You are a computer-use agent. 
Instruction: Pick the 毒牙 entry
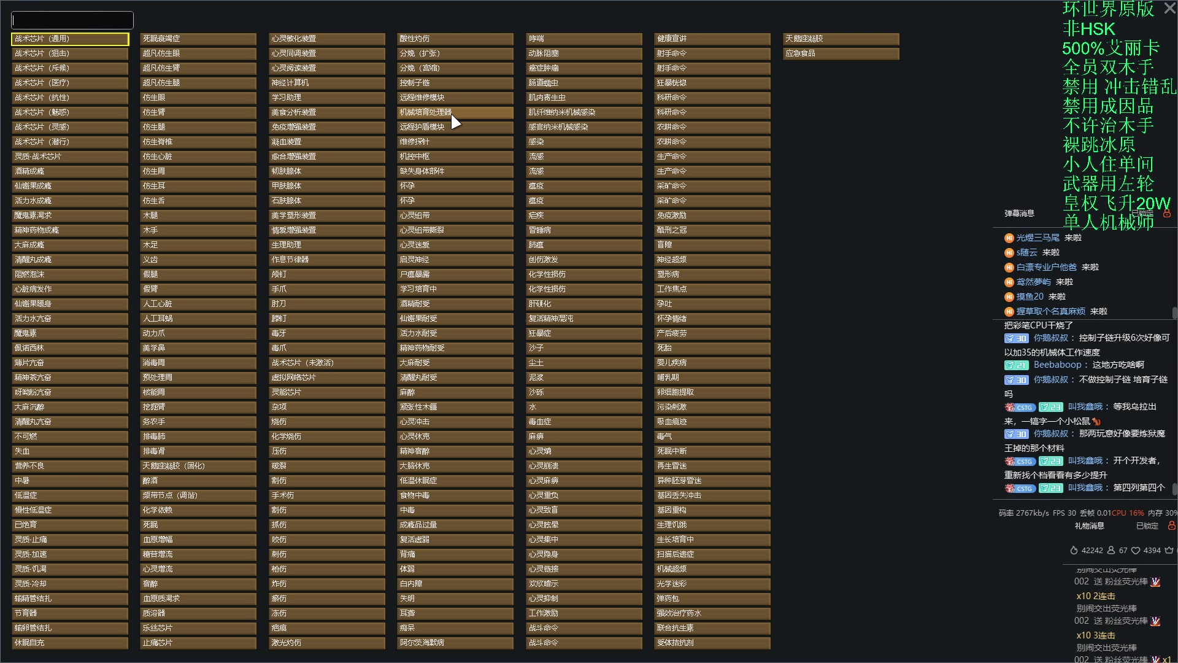click(x=327, y=333)
